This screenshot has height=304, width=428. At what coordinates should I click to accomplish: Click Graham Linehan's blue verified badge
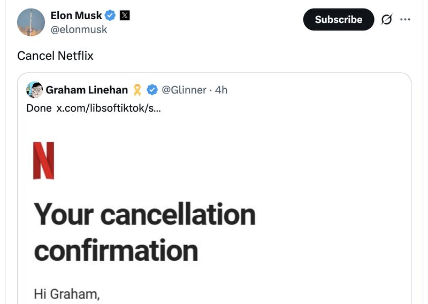tap(152, 90)
